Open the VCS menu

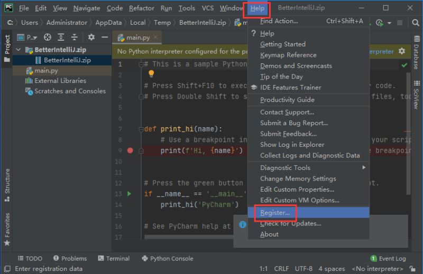click(x=208, y=8)
